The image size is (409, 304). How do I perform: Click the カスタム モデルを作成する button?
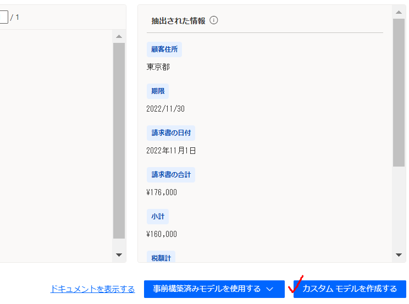350,289
